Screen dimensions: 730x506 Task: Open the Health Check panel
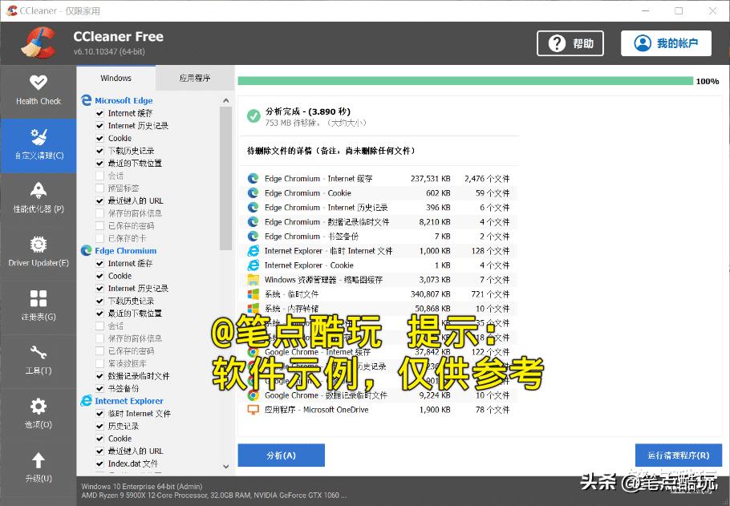[38, 91]
